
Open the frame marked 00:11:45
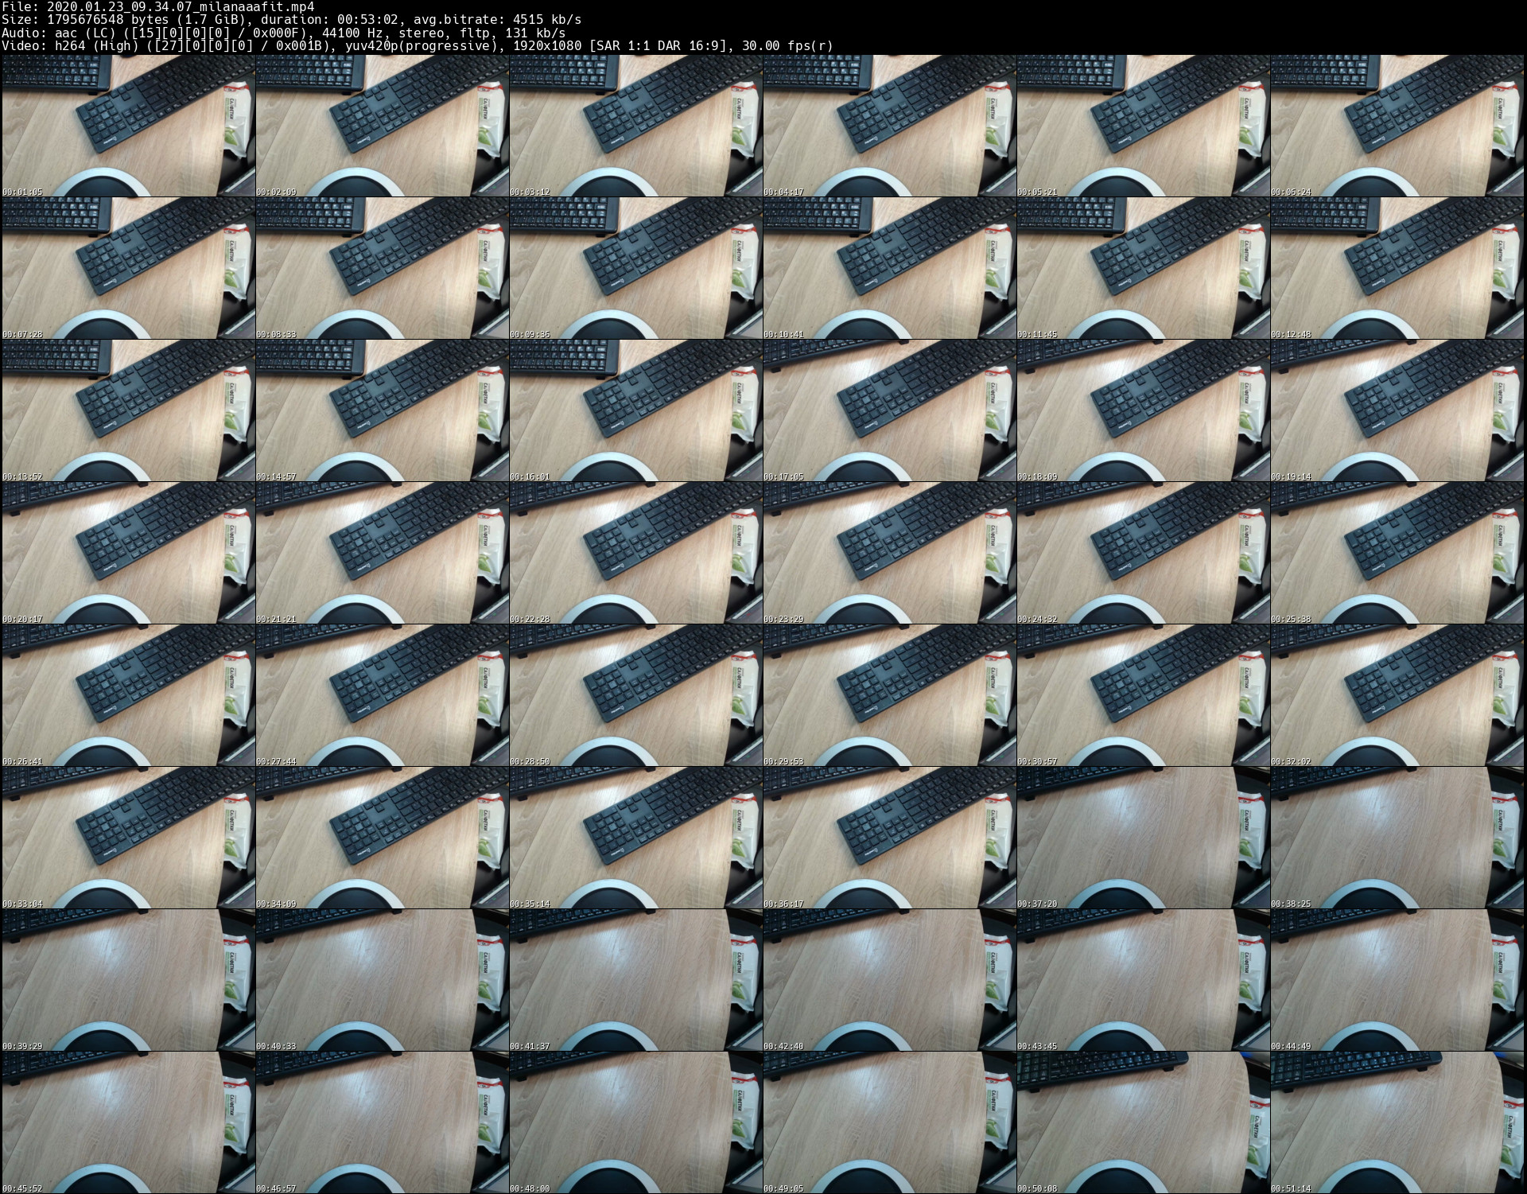tap(1143, 268)
